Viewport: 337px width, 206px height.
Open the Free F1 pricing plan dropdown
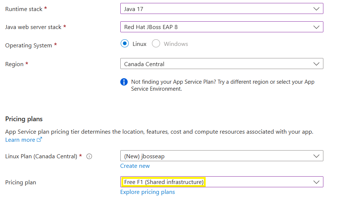click(221, 182)
